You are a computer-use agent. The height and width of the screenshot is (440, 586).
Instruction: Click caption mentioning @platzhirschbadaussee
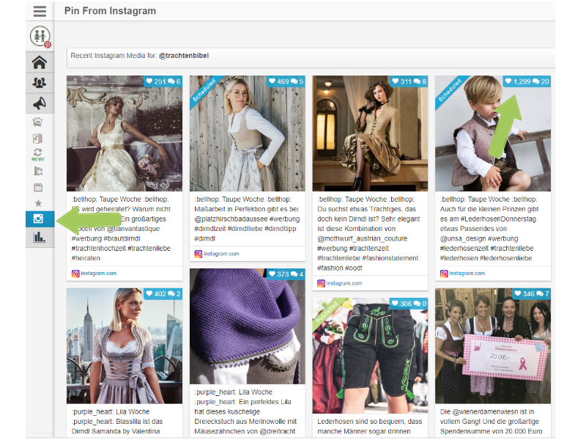click(247, 219)
